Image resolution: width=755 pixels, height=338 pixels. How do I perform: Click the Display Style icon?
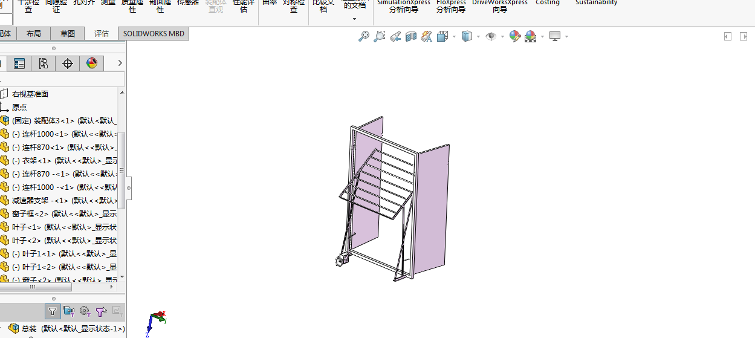tap(467, 36)
